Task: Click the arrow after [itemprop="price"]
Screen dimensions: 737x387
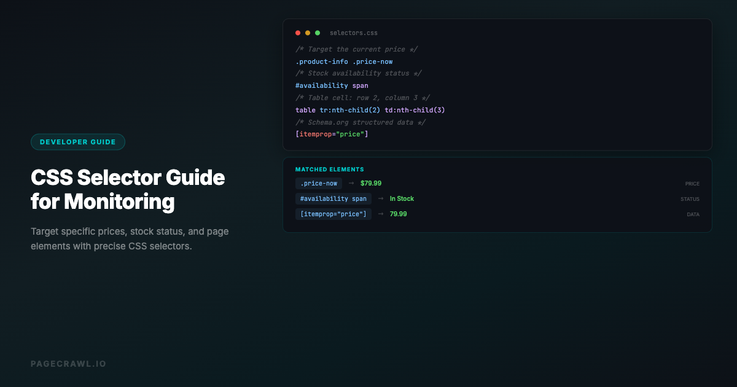Action: [x=380, y=214]
